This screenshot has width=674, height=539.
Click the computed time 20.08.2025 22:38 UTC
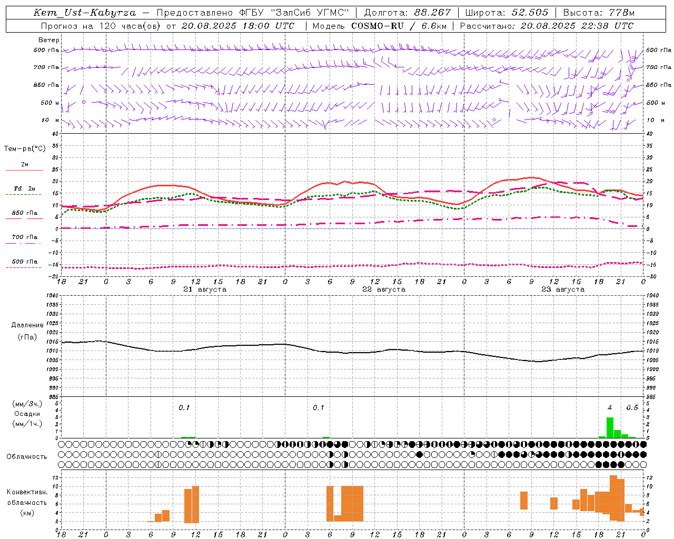tap(577, 26)
